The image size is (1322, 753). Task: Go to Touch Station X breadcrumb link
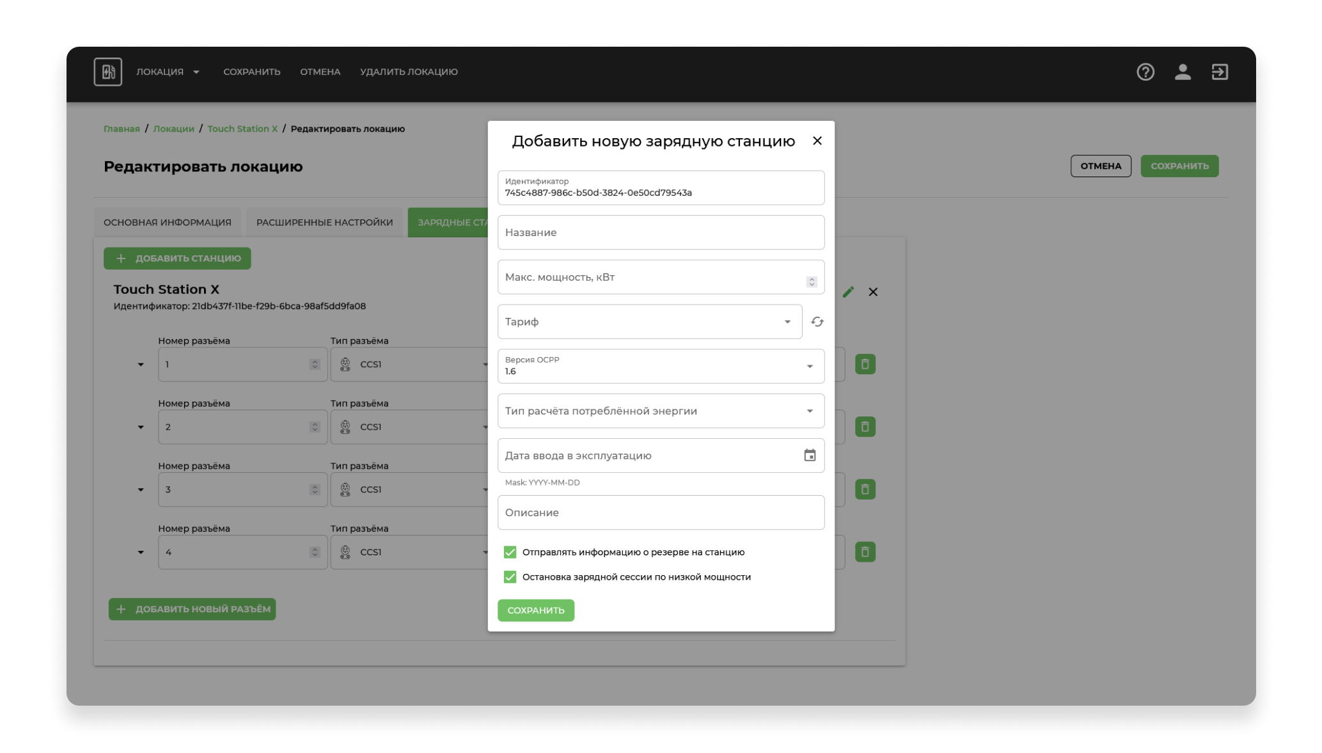point(242,129)
